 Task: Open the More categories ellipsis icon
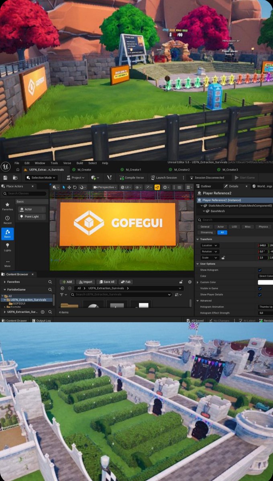pyautogui.click(x=7, y=263)
